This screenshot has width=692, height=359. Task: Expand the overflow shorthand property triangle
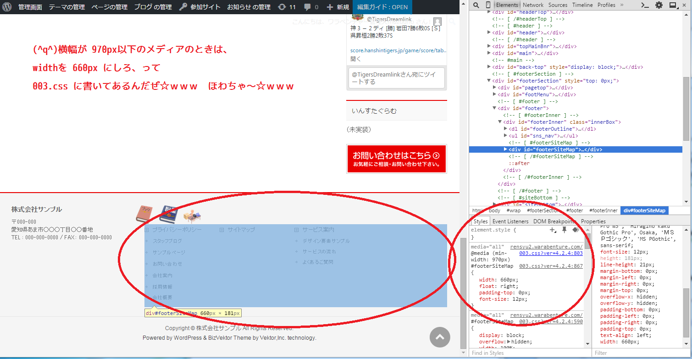508,342
